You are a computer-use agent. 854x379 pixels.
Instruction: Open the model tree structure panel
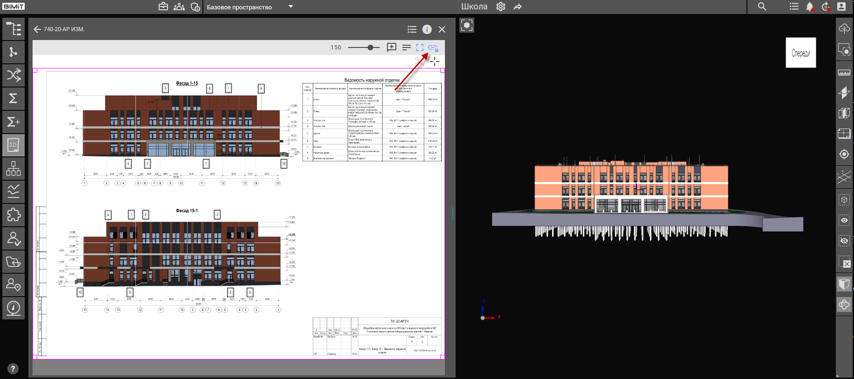[x=13, y=29]
